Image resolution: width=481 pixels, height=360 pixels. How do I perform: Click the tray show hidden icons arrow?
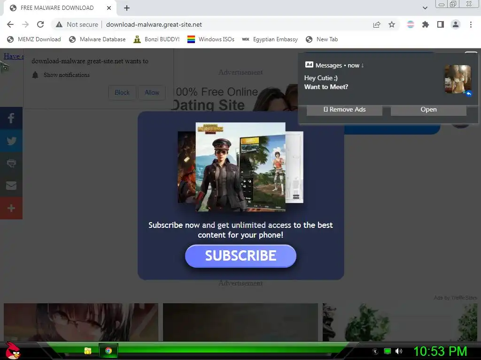pyautogui.click(x=375, y=352)
